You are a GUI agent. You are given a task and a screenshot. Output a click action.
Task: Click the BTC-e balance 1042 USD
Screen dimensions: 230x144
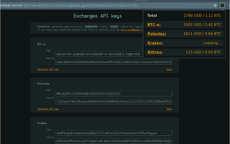tap(202, 24)
